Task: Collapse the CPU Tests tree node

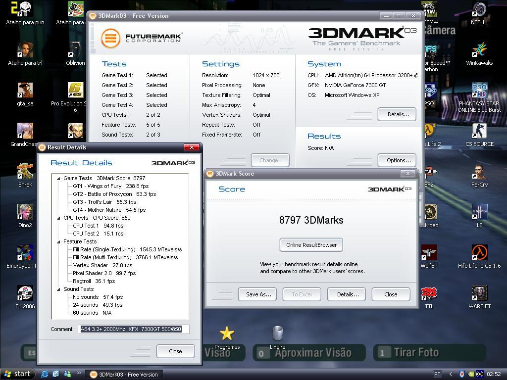Action: coord(58,218)
